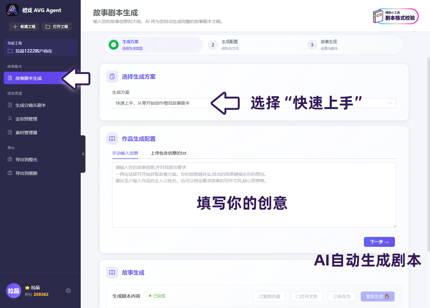Click the 拉品 user avatar

[x=14, y=291]
